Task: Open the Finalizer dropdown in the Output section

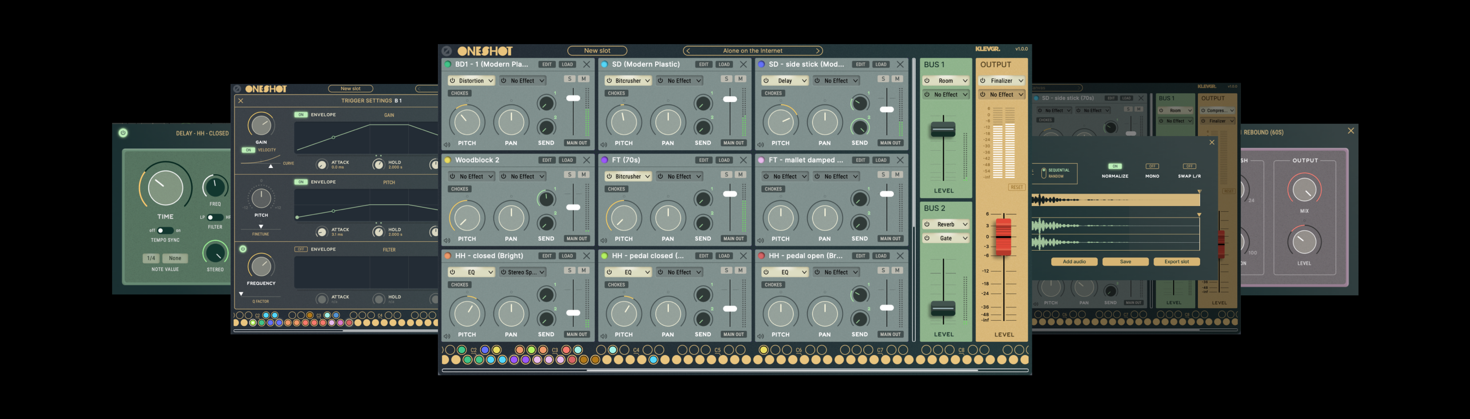Action: click(x=1001, y=81)
